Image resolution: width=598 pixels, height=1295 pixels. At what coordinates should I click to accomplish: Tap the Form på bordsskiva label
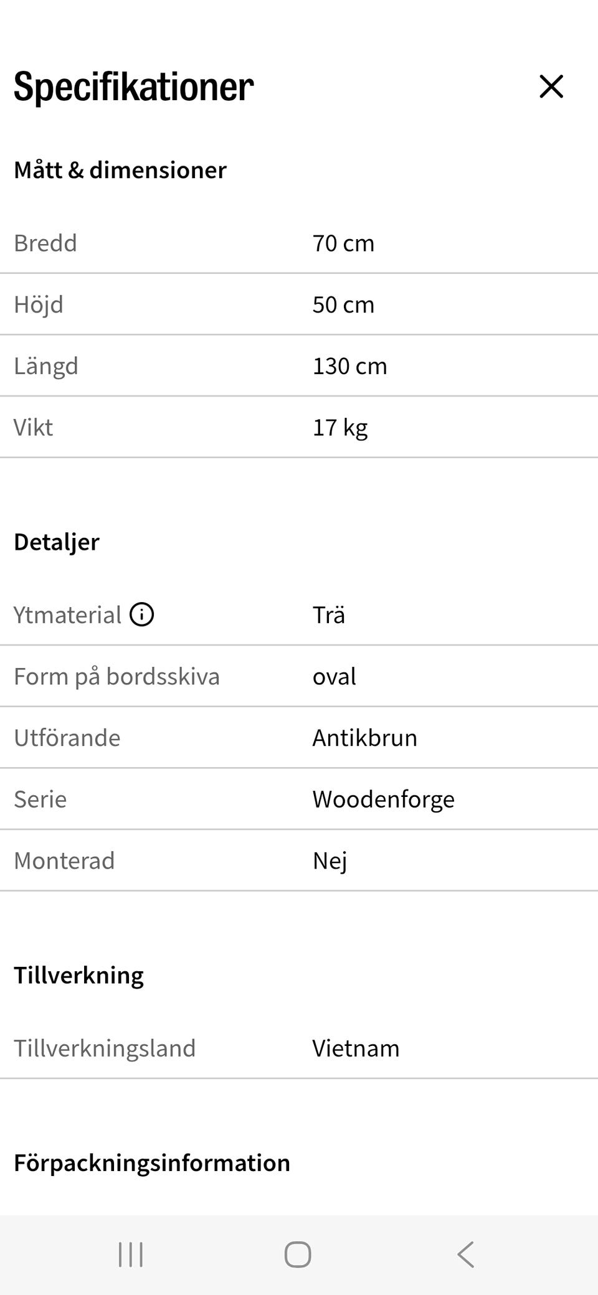click(116, 677)
